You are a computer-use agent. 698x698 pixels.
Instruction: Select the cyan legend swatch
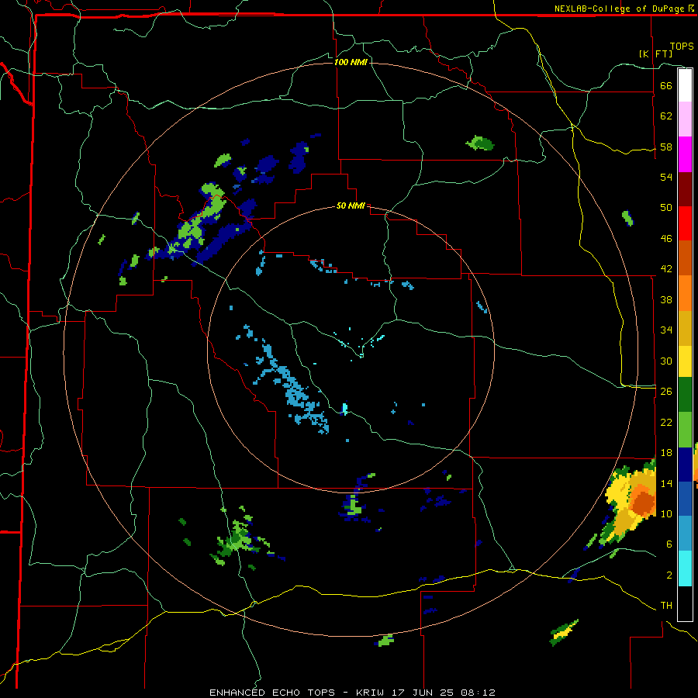(x=685, y=569)
